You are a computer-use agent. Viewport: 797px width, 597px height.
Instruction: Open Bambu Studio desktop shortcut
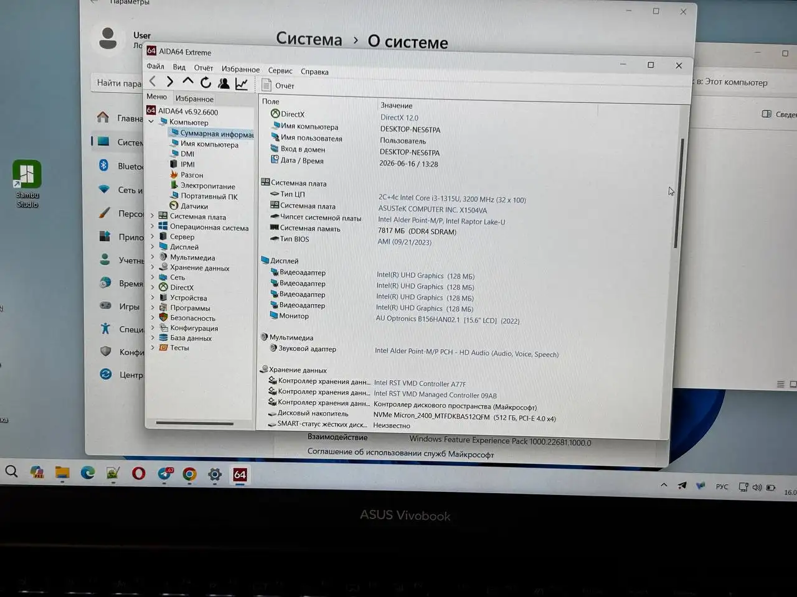click(27, 184)
